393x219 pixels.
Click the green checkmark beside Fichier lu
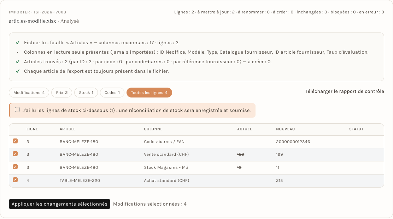tap(18, 43)
